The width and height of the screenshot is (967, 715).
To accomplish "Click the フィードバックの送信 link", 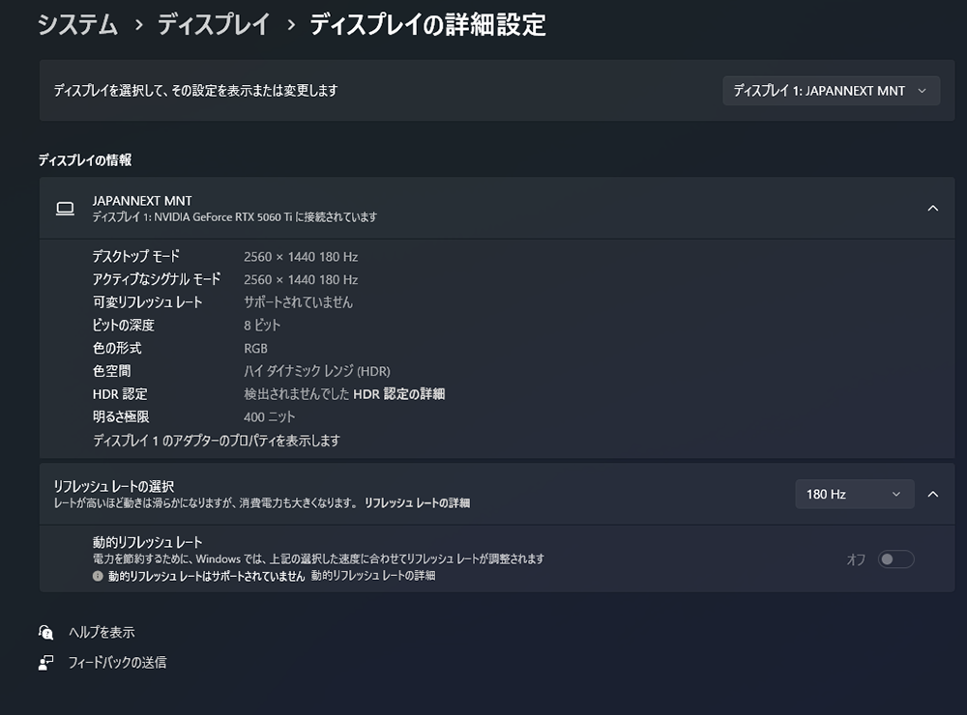I will [x=117, y=663].
